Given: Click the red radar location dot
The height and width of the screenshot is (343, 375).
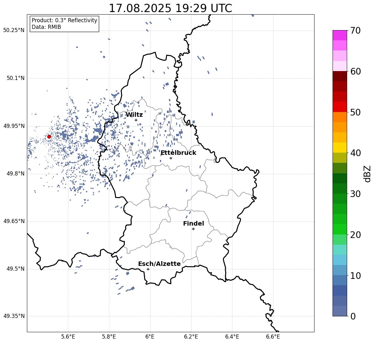Looking at the screenshot, I should [49, 137].
